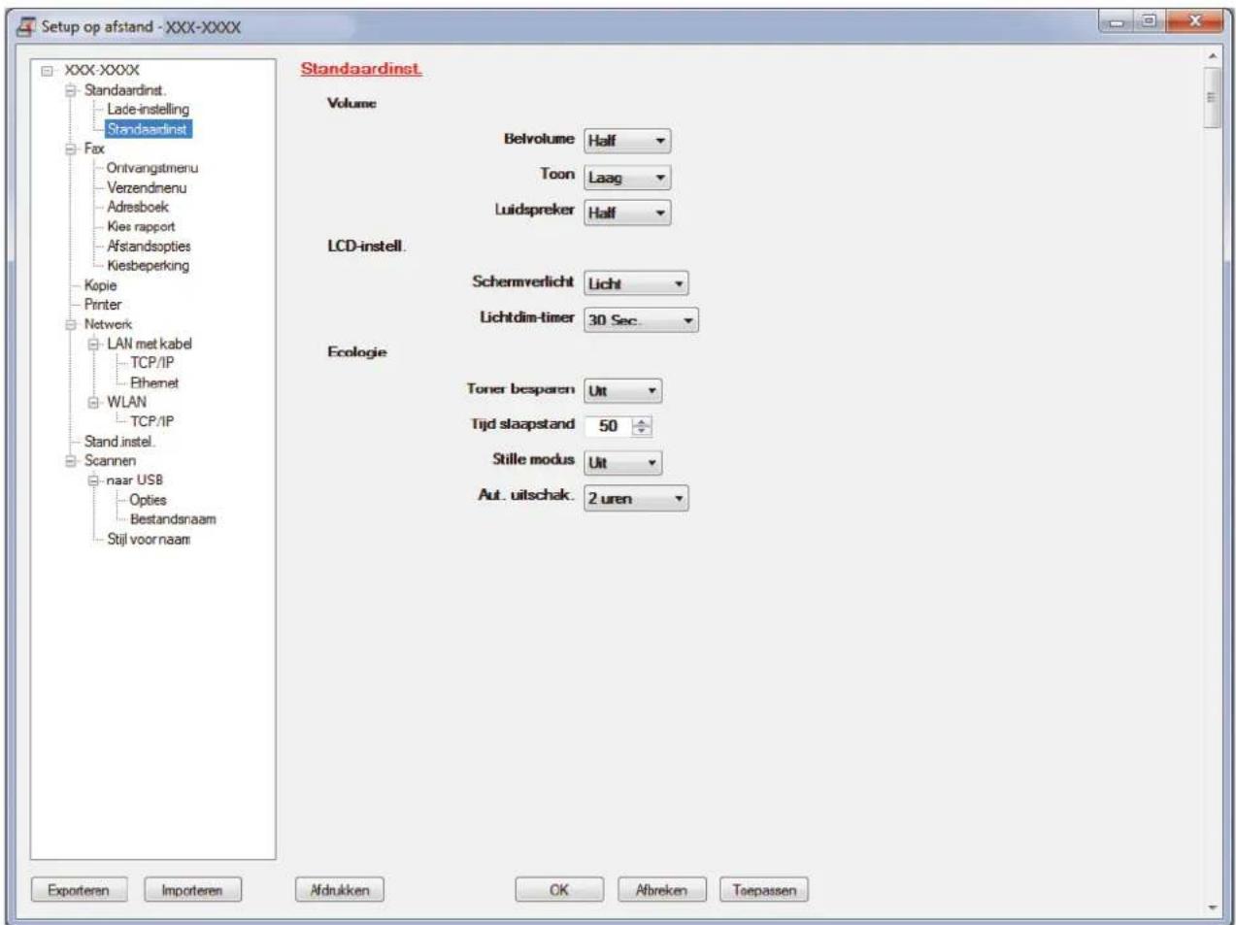Select the WLAN tree node
This screenshot has width=1236, height=925.
[x=127, y=402]
